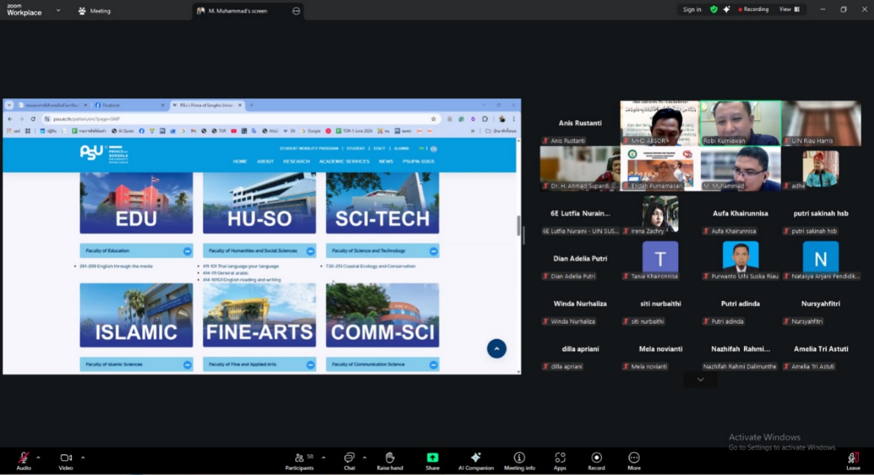
Task: Expand the View layout dropdown
Action: [789, 9]
